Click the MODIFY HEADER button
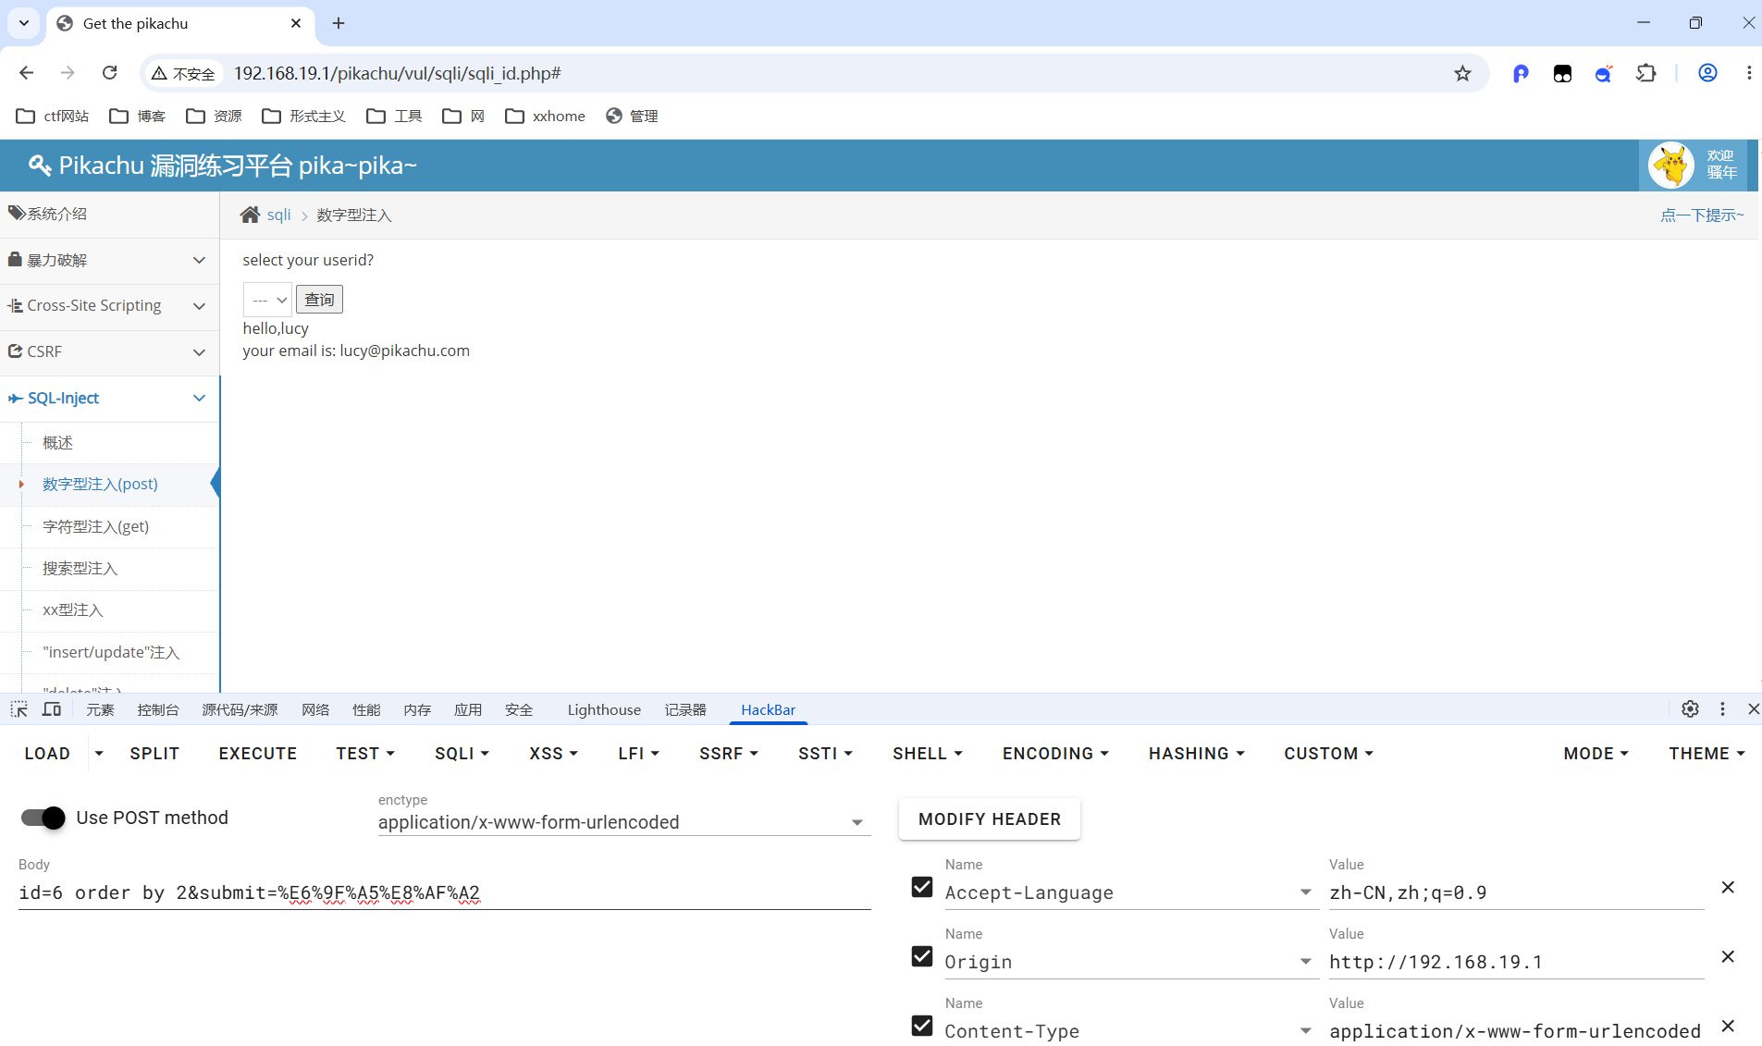This screenshot has width=1762, height=1046. 990,819
